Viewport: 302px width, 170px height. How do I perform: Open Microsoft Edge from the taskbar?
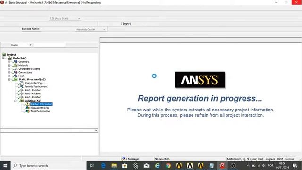point(103,166)
